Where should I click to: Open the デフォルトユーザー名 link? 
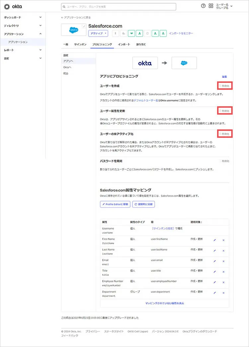[146, 100]
